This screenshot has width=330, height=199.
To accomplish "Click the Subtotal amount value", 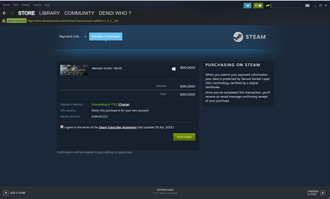I will 188,86.
